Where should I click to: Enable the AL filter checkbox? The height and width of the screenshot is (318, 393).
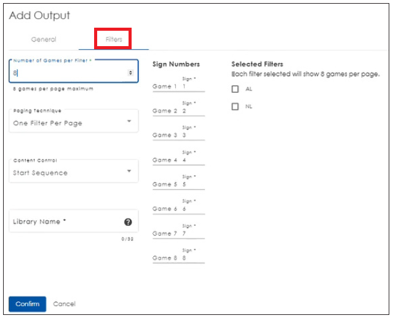tap(235, 89)
